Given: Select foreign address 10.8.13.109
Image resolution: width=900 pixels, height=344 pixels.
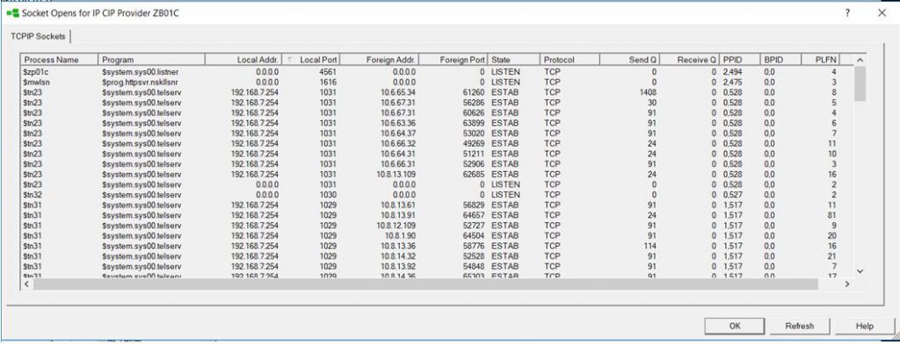Looking at the screenshot, I should click(x=396, y=175).
